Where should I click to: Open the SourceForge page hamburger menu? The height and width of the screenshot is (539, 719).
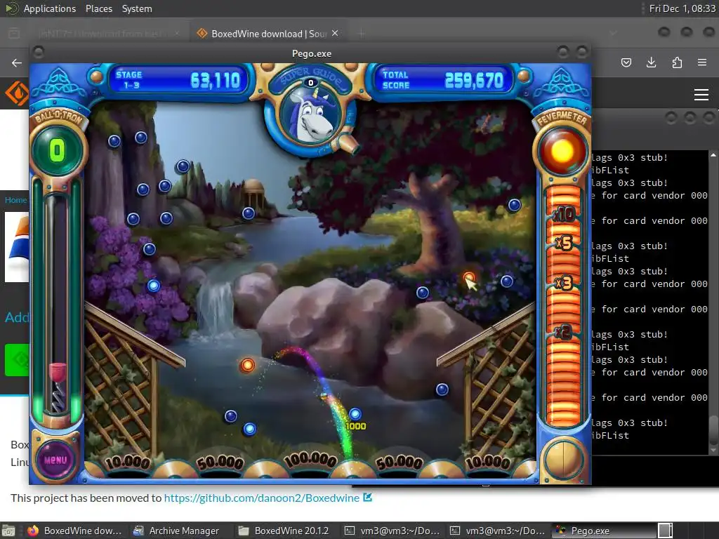pyautogui.click(x=701, y=95)
